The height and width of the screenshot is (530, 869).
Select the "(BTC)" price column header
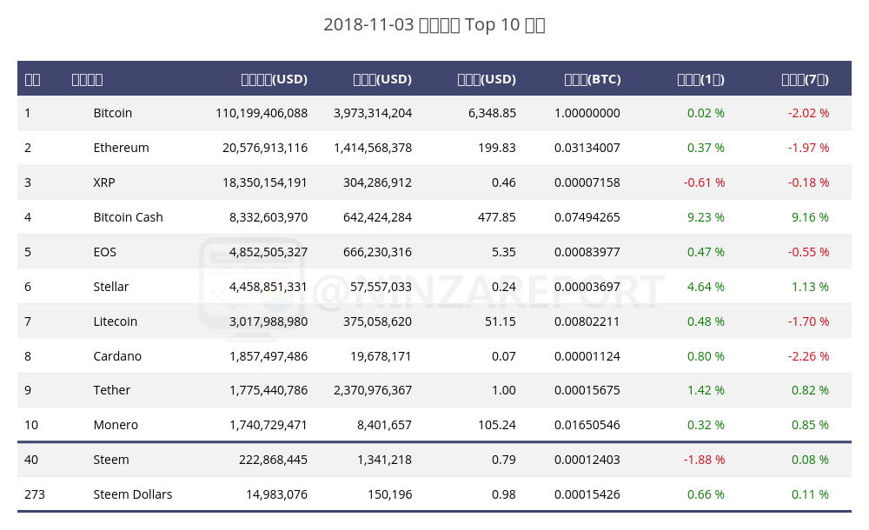tap(593, 79)
